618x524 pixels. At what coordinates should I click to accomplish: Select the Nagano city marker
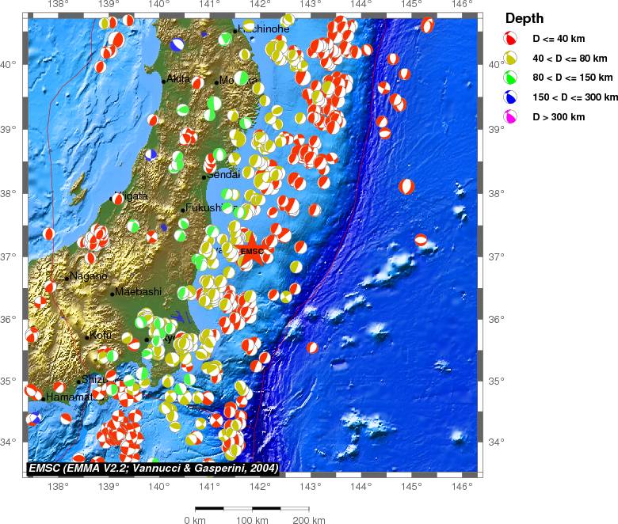click(x=67, y=278)
